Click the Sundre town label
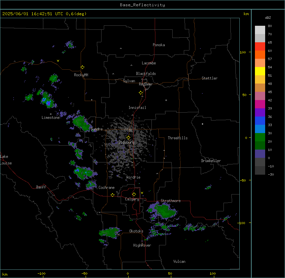Image resolution: width=285 pixels, height=278 pixels. tap(97, 129)
